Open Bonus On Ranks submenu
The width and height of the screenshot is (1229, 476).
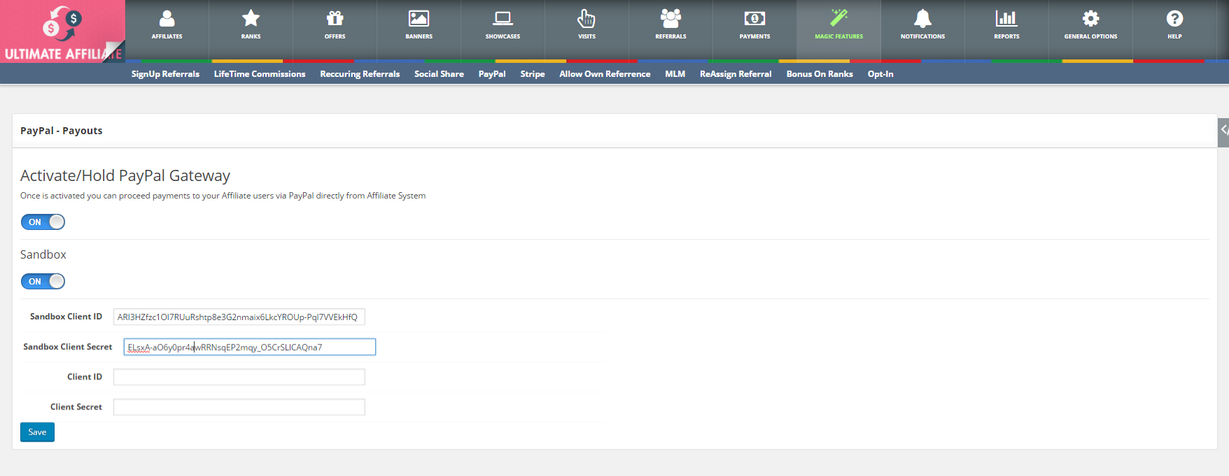click(x=820, y=74)
